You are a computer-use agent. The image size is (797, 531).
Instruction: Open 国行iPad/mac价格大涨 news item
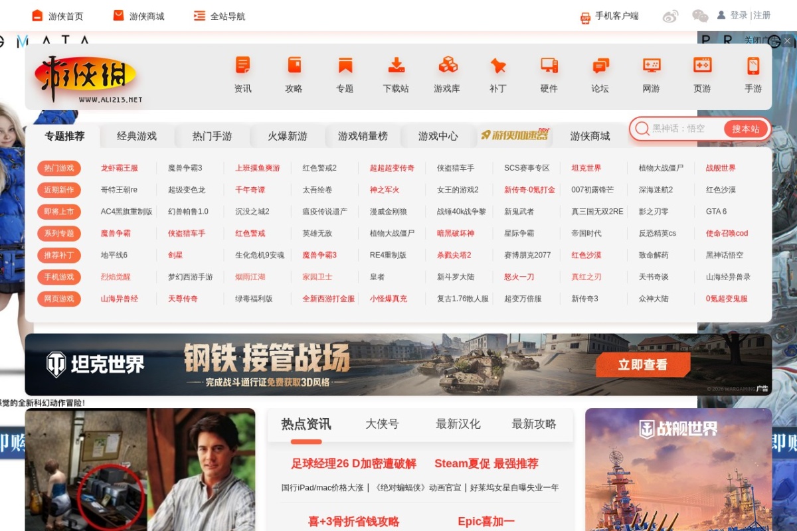(x=322, y=487)
